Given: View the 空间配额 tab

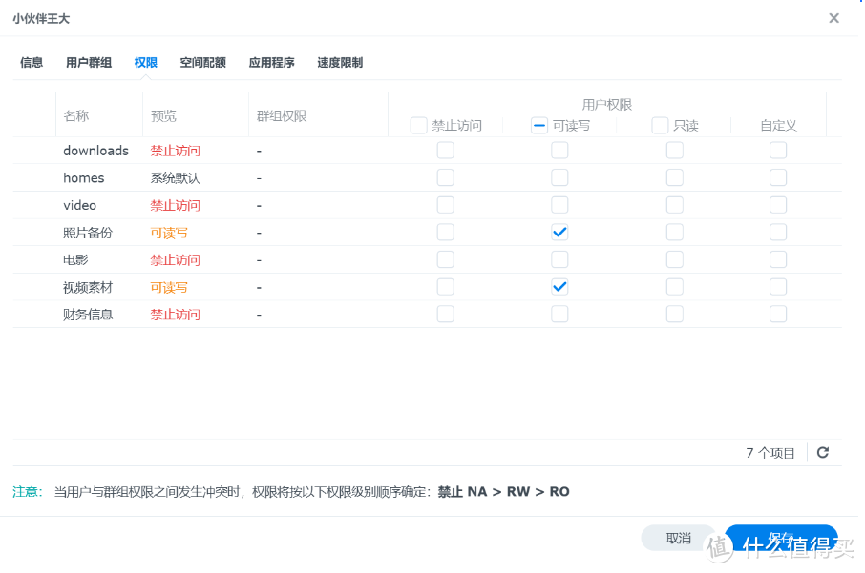Looking at the screenshot, I should [202, 62].
